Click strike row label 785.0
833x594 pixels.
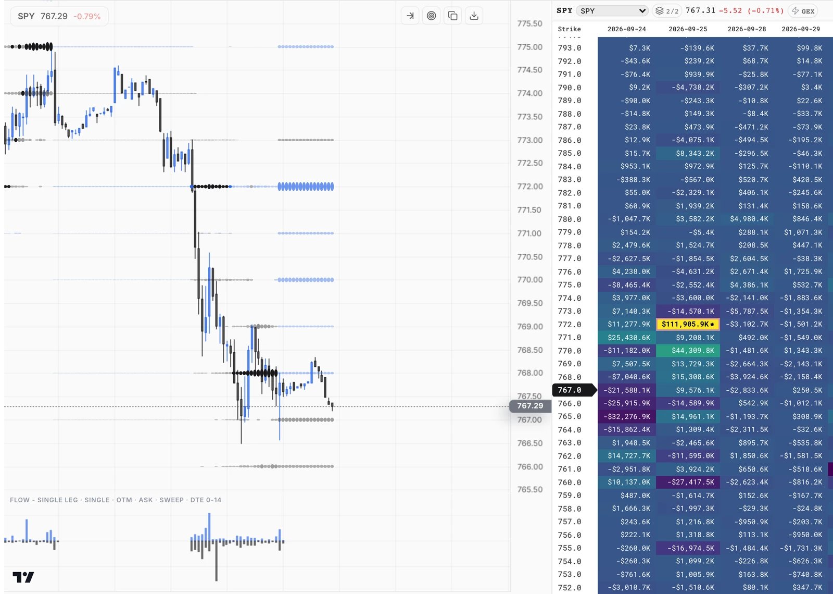[x=570, y=153]
